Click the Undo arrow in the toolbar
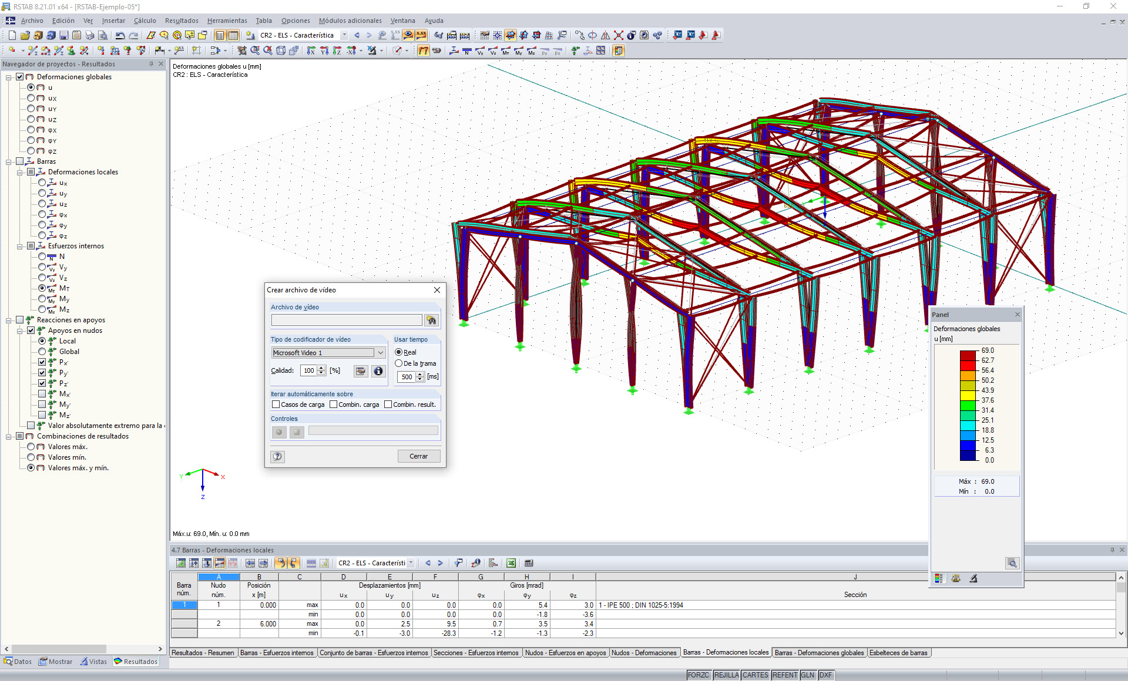This screenshot has width=1128, height=681. coord(120,35)
